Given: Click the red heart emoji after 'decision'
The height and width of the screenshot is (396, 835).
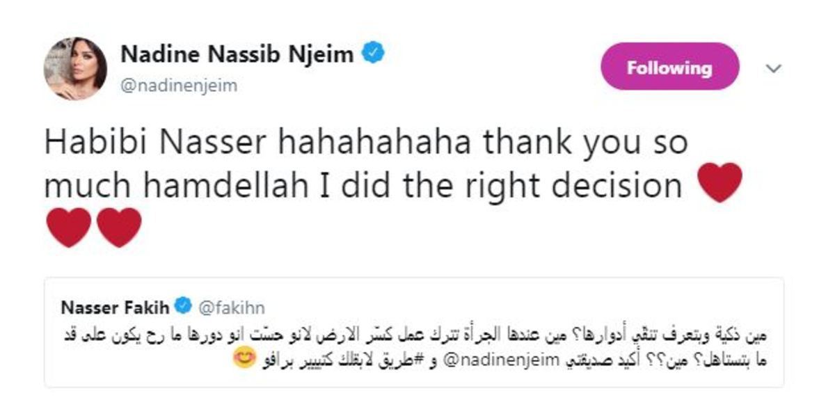Looking at the screenshot, I should point(719,184).
